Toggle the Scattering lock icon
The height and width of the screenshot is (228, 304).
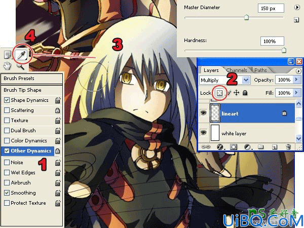(58, 110)
